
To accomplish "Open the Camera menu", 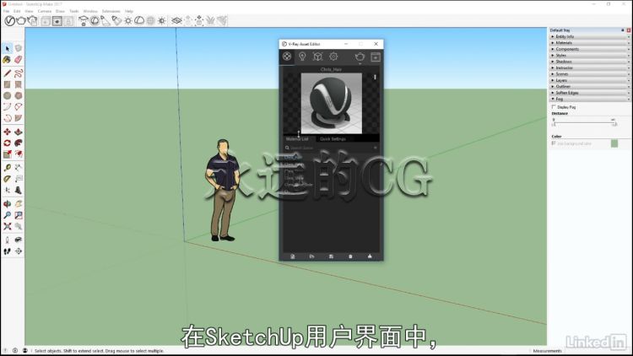I will 45,11.
